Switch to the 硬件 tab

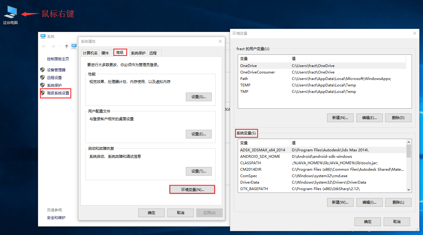click(105, 53)
